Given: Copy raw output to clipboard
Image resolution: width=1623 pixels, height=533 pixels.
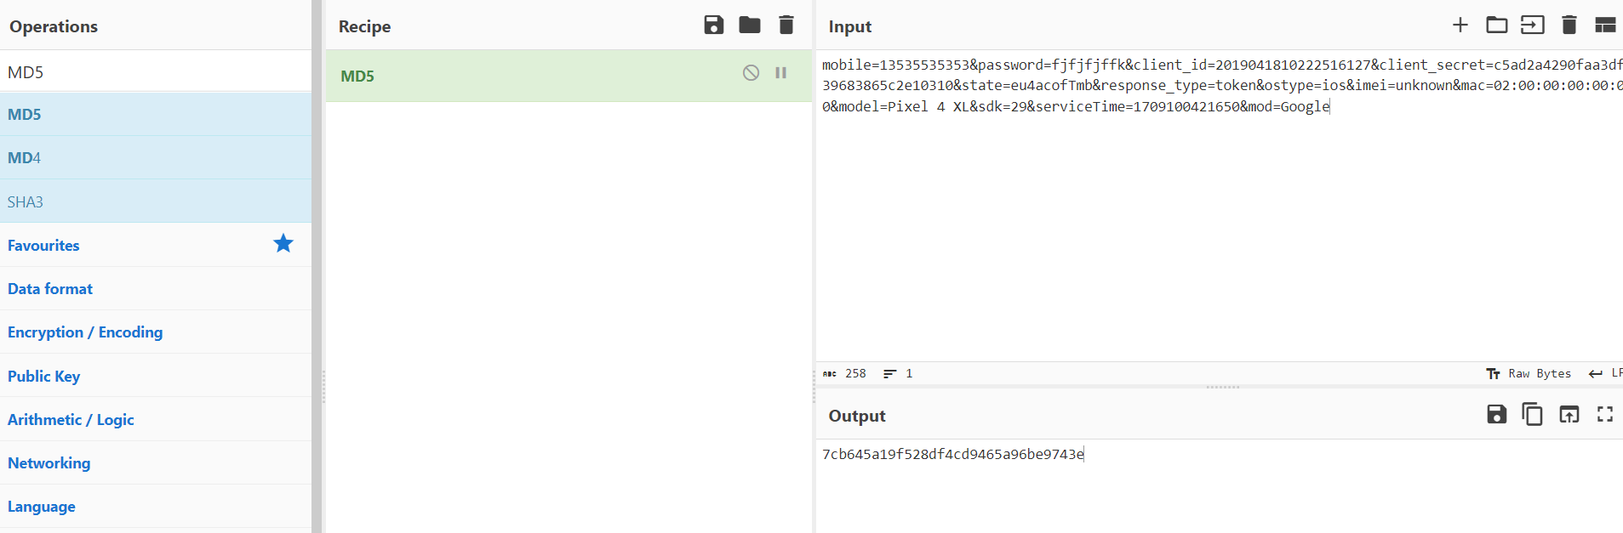Looking at the screenshot, I should (1532, 415).
